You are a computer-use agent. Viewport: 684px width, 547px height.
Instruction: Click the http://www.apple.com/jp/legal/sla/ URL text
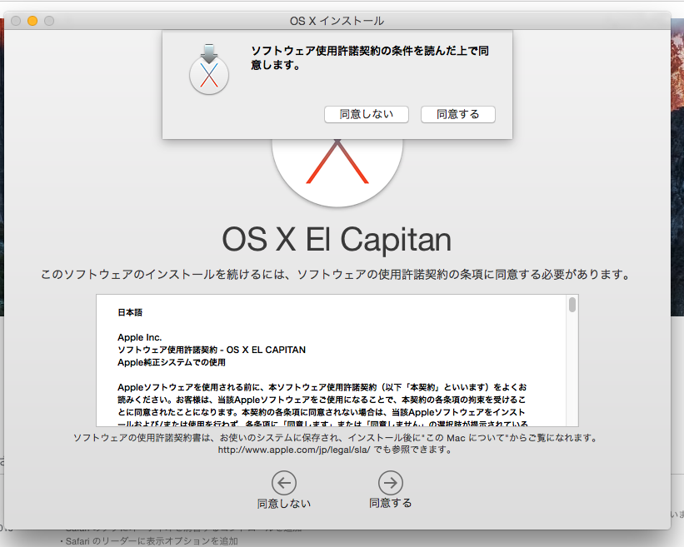click(293, 450)
